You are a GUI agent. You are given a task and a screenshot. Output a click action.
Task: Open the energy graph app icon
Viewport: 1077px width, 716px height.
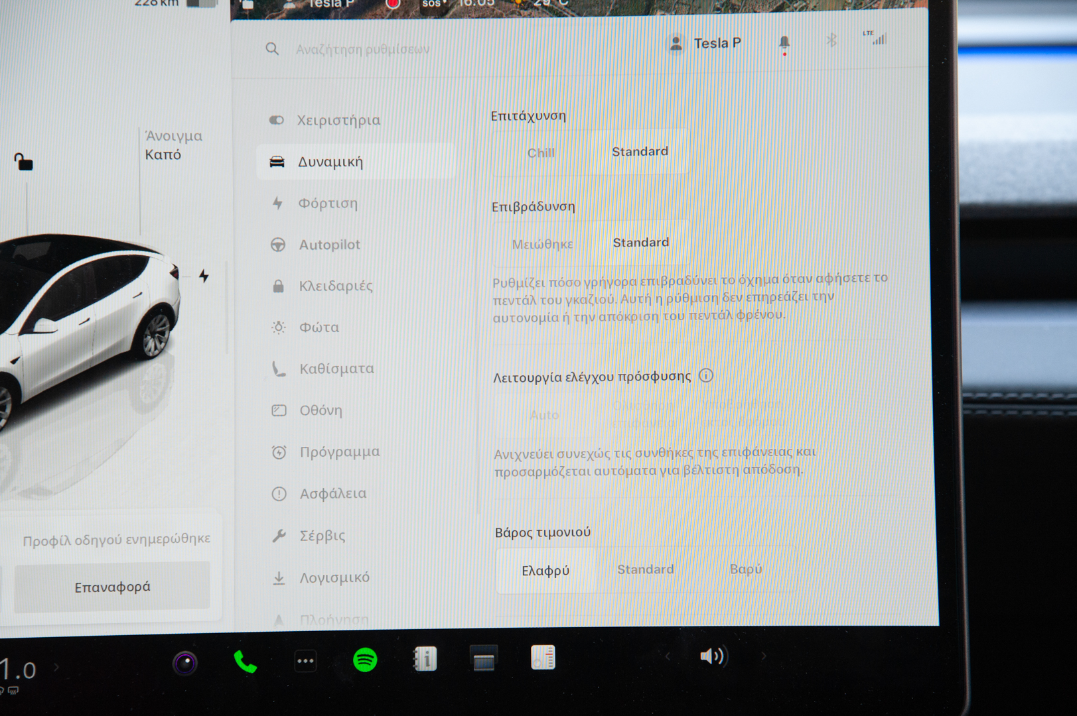543,658
